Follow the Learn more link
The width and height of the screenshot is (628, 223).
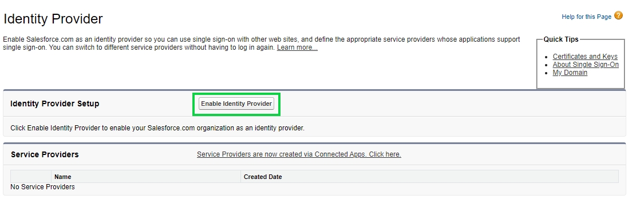point(297,47)
